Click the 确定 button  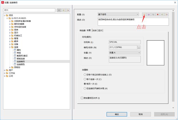click(117, 114)
